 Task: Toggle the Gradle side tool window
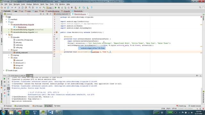(204, 17)
